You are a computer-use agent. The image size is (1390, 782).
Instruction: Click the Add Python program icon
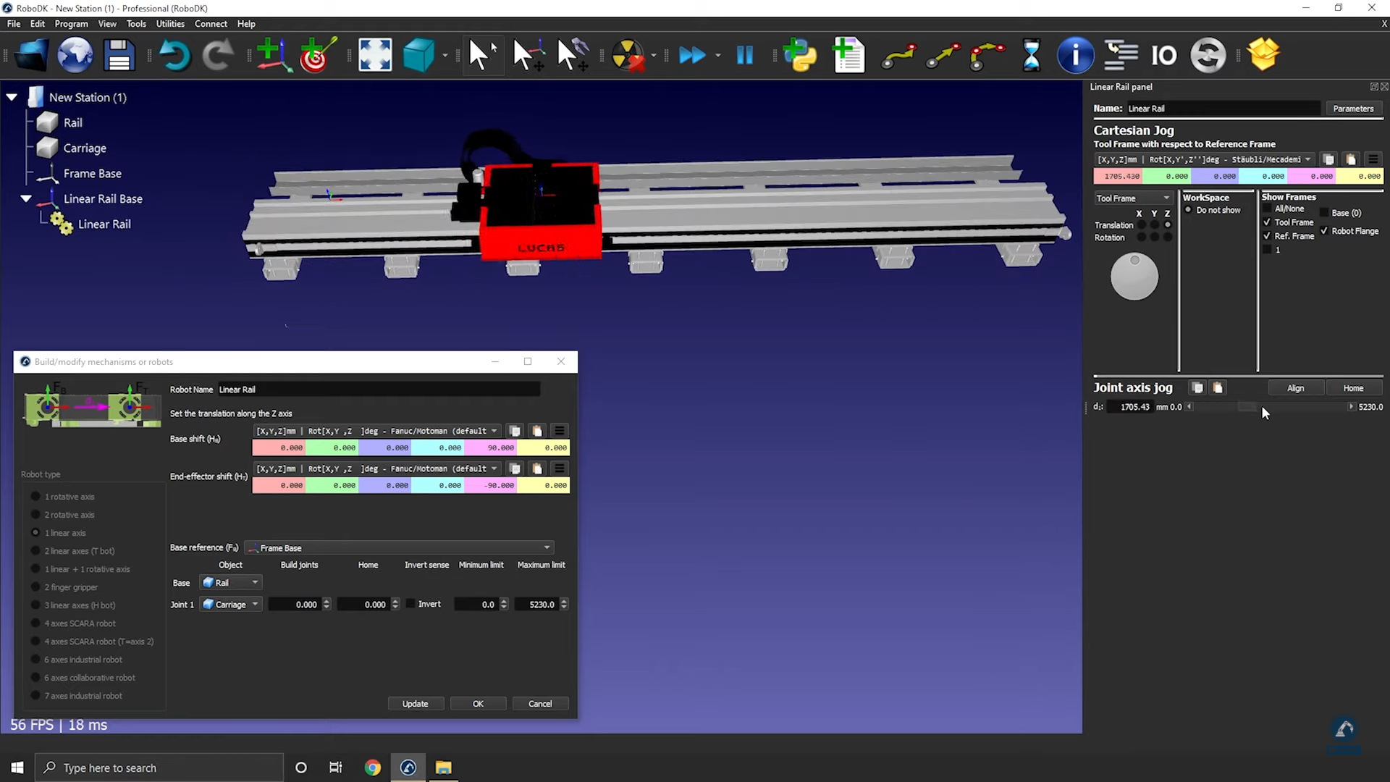click(x=799, y=55)
